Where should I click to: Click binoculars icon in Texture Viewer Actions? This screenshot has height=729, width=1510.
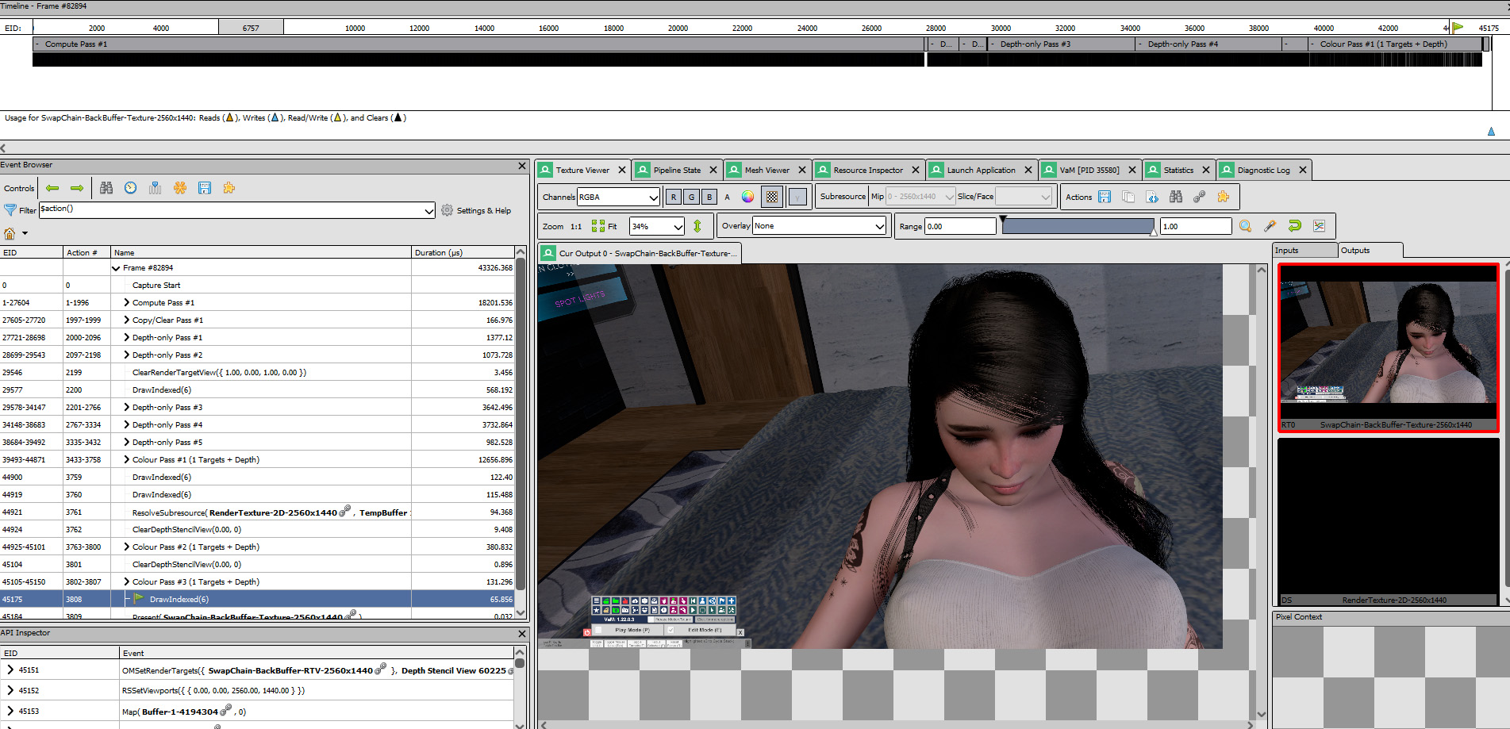(1176, 197)
